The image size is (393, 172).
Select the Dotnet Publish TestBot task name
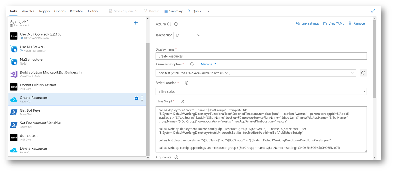point(38,85)
